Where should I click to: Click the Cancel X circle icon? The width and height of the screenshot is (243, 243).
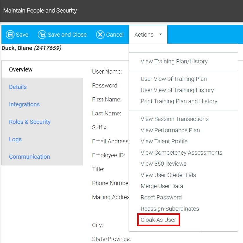pos(100,35)
